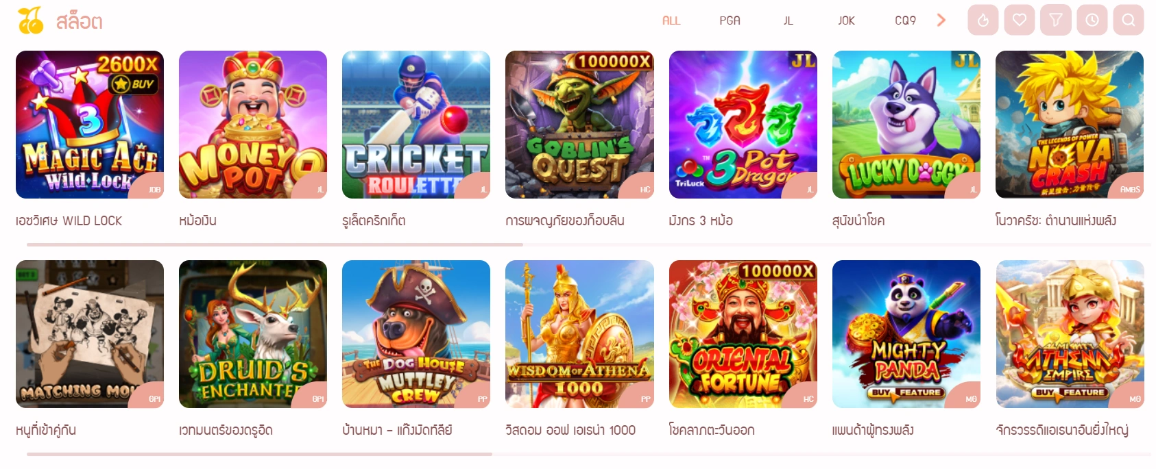The height and width of the screenshot is (469, 1156).
Task: Click the cherry slot logo icon
Action: click(30, 21)
